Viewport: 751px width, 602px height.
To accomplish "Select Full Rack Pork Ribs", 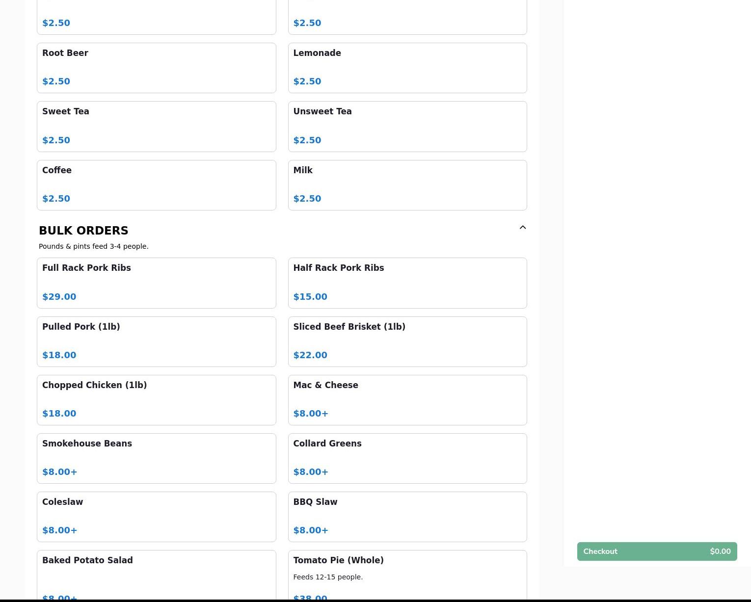I will click(156, 283).
